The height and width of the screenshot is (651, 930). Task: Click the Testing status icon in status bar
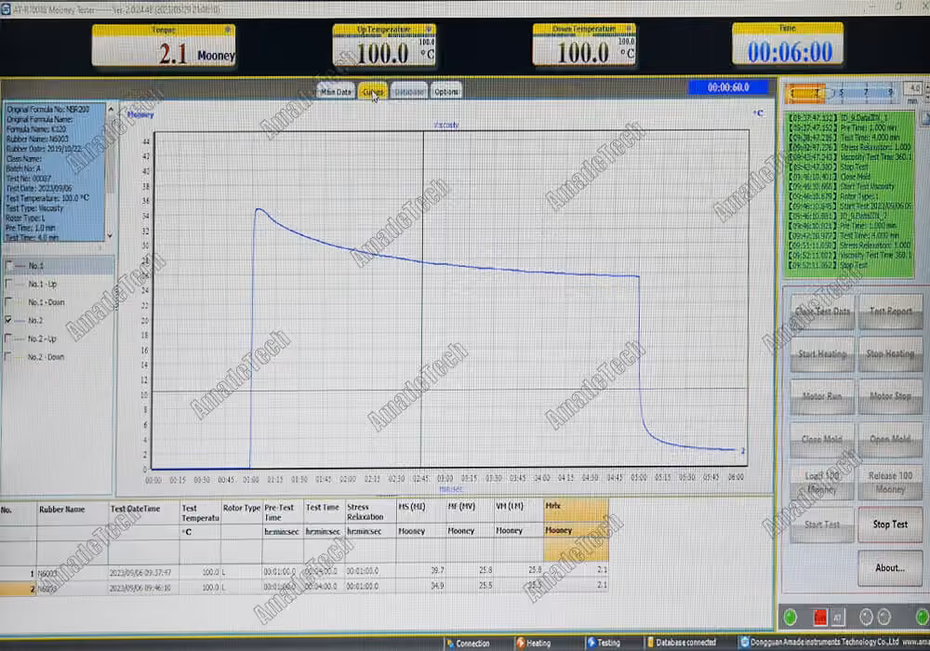(591, 644)
